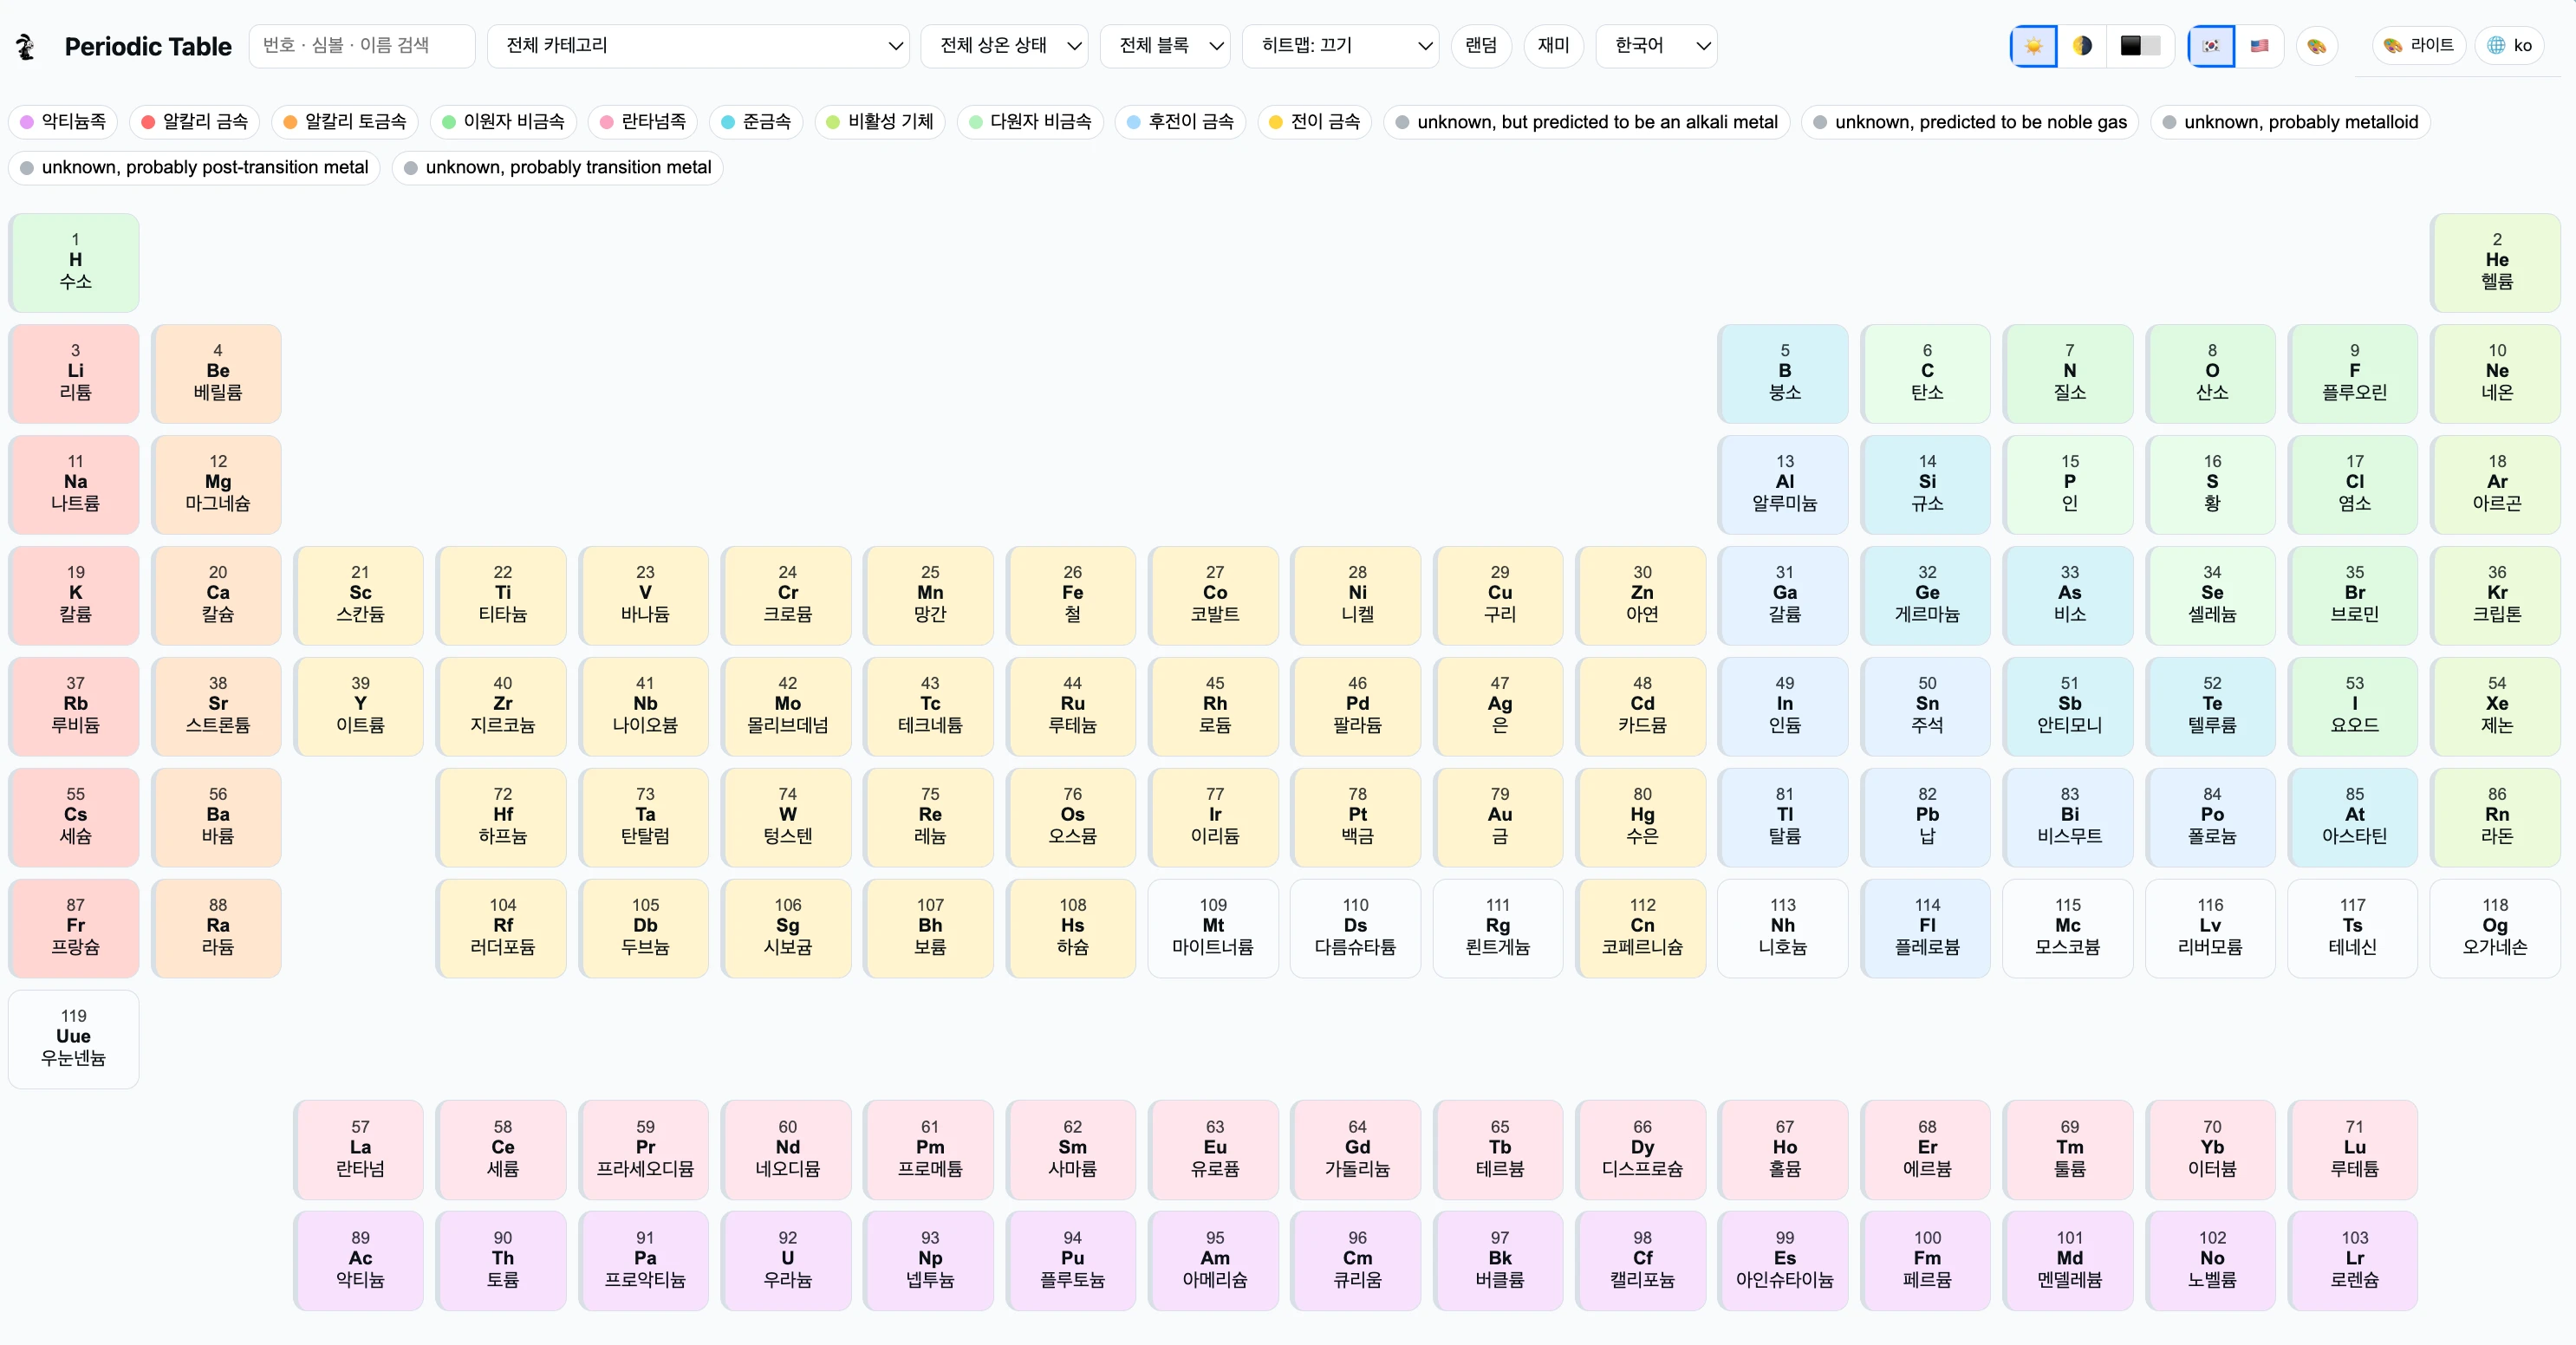Click the element search input field
The image size is (2576, 1345).
click(361, 46)
